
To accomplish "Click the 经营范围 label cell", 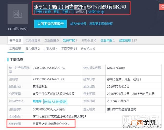I will click(19, 124).
